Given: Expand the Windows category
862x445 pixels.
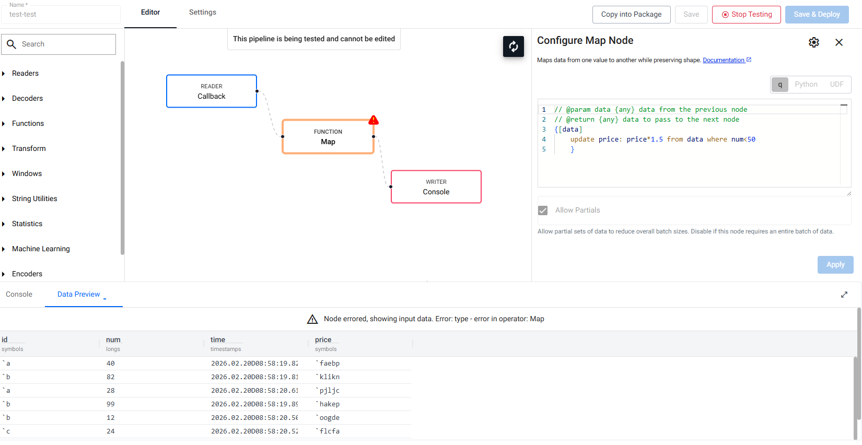Looking at the screenshot, I should coord(27,174).
